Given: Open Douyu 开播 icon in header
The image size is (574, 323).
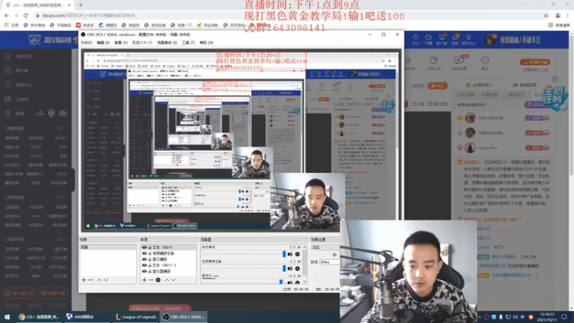Looking at the screenshot, I should 428,39.
